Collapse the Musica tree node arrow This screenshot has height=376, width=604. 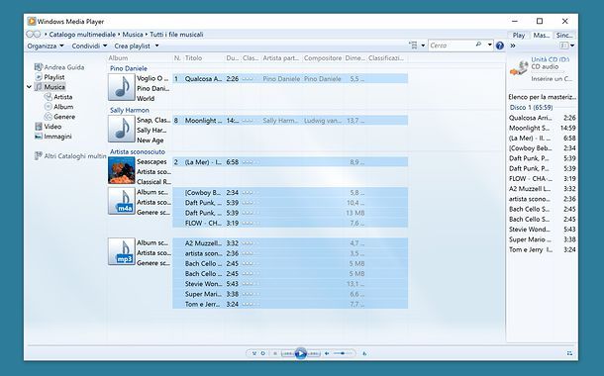pos(29,87)
